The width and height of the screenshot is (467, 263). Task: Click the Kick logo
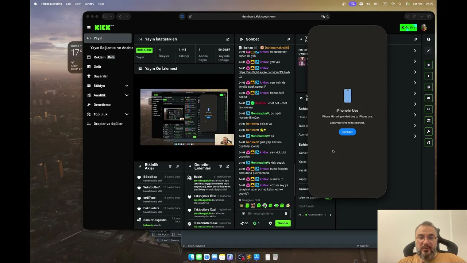(x=104, y=27)
